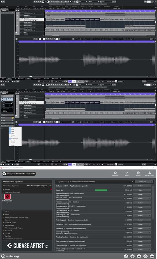Toggle the Cycle button in middle Cubase transport
This screenshot has height=259, width=157.
tap(70, 164)
